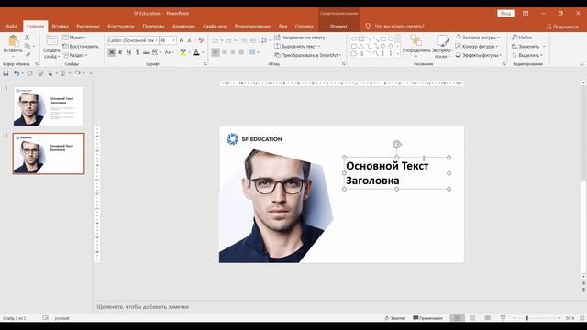Viewport: 587px width, 330px height.
Task: Open Эффекты фигуры (Shape Effects) dropdown
Action: point(478,55)
